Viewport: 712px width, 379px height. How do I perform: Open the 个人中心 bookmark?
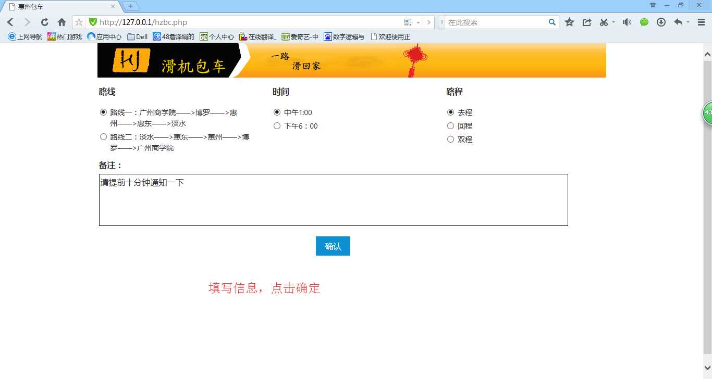click(217, 37)
